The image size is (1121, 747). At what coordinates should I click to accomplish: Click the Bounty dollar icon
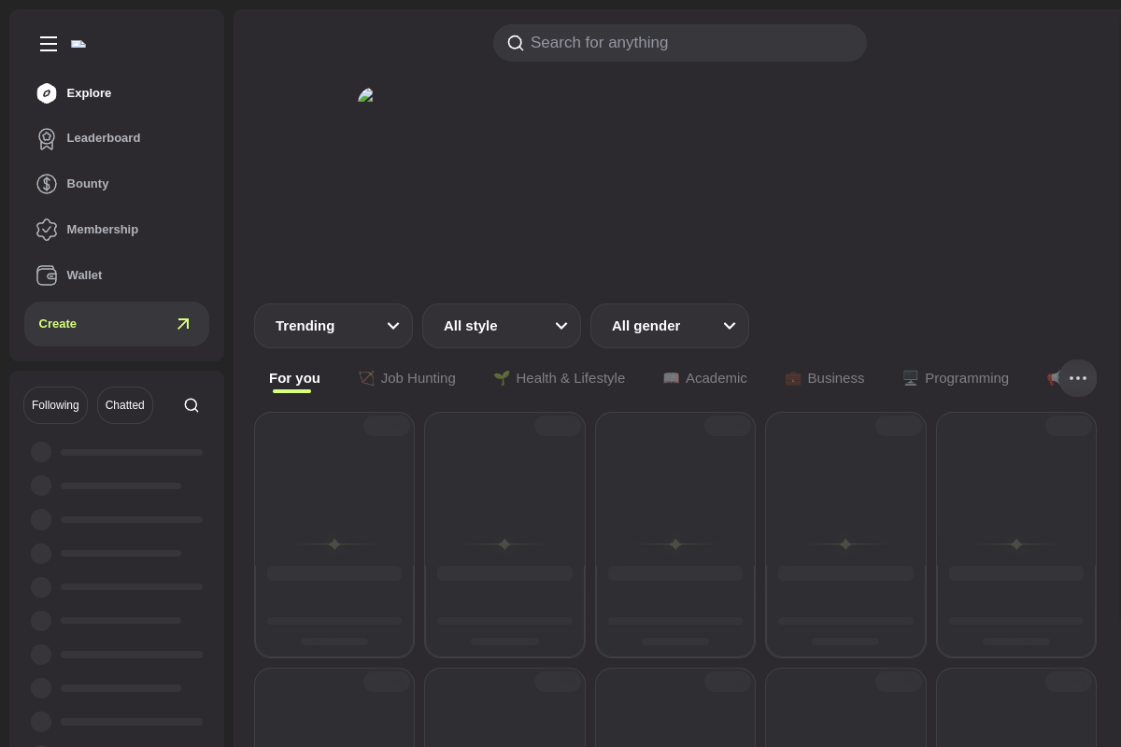coord(47,184)
